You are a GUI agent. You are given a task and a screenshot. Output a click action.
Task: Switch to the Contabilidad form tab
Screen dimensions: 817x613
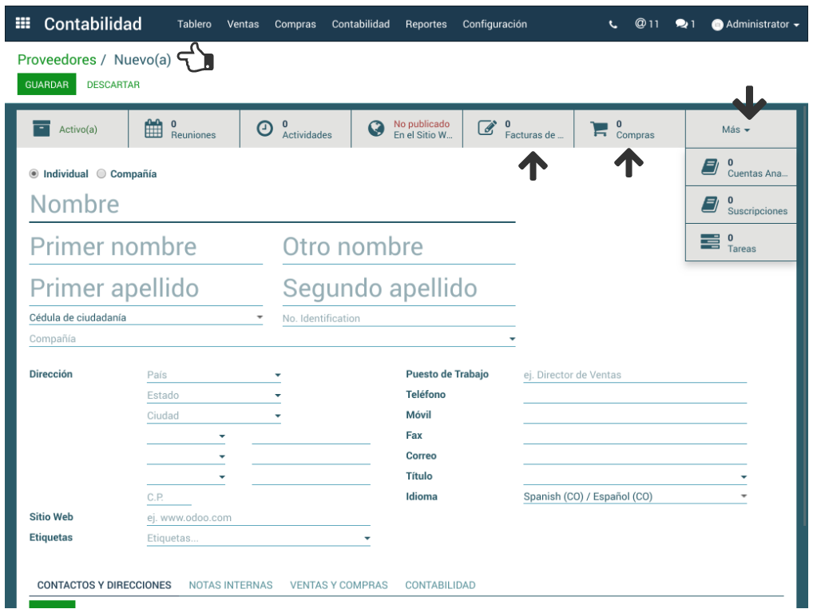pyautogui.click(x=440, y=585)
